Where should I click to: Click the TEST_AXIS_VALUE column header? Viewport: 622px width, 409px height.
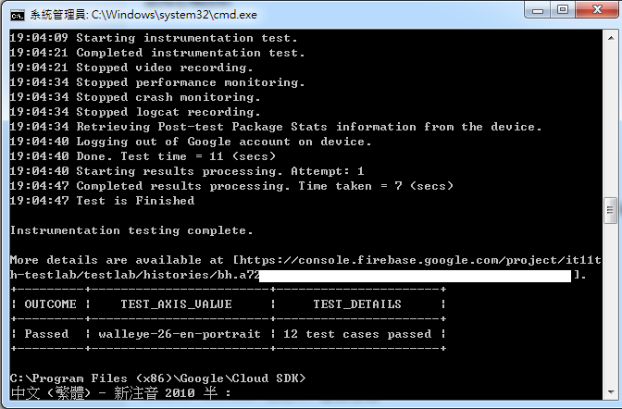[x=176, y=304]
